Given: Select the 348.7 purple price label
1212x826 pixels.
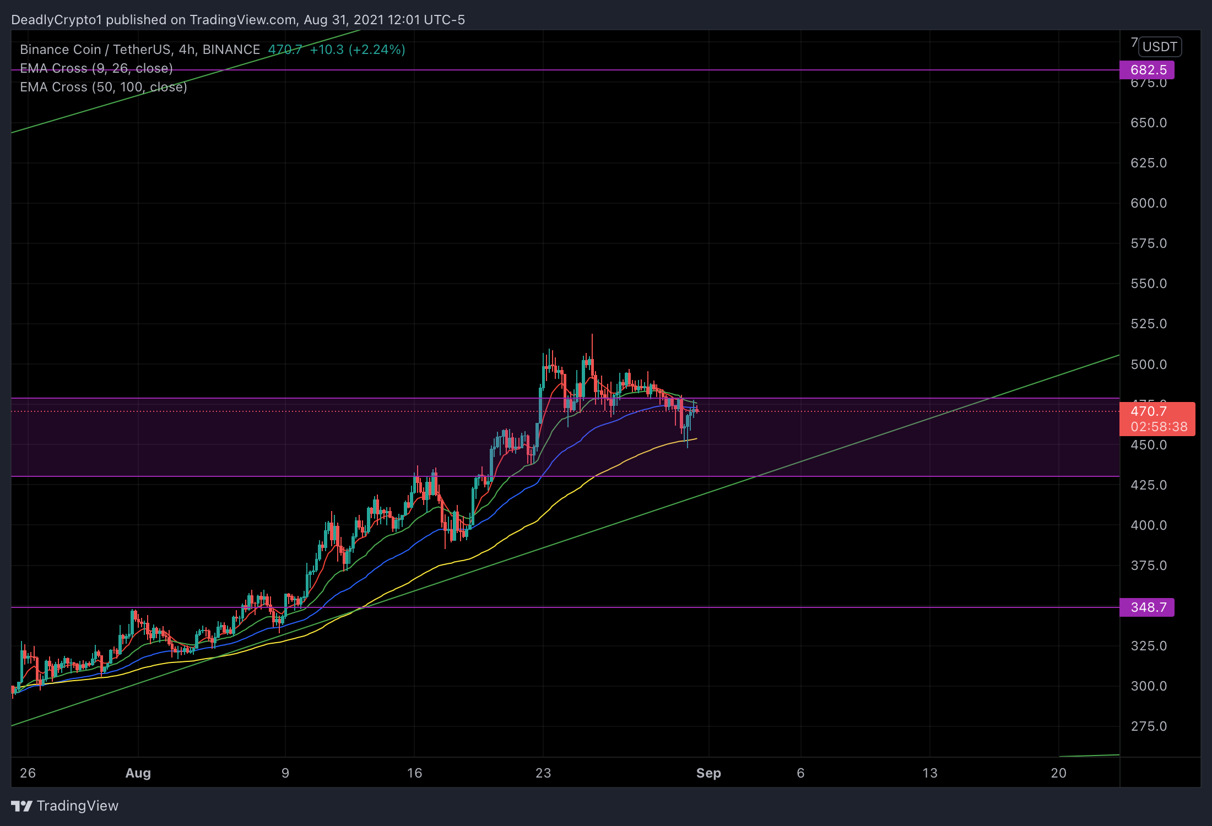Looking at the screenshot, I should click(x=1147, y=607).
